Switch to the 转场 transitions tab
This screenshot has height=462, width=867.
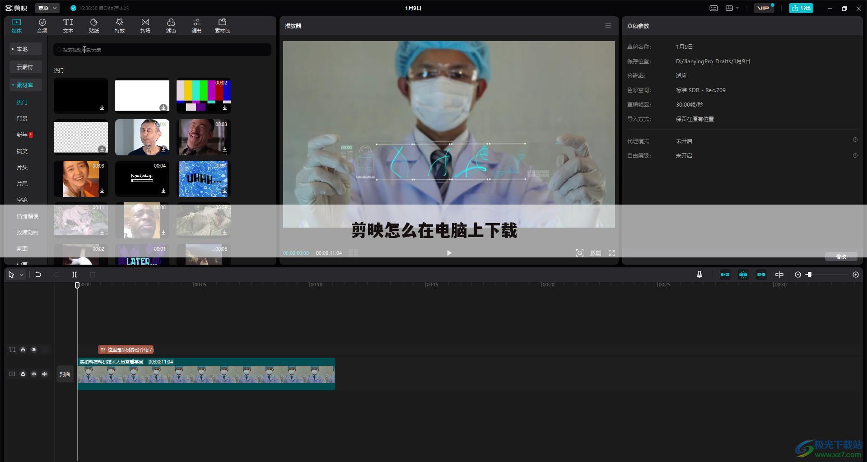tap(145, 26)
